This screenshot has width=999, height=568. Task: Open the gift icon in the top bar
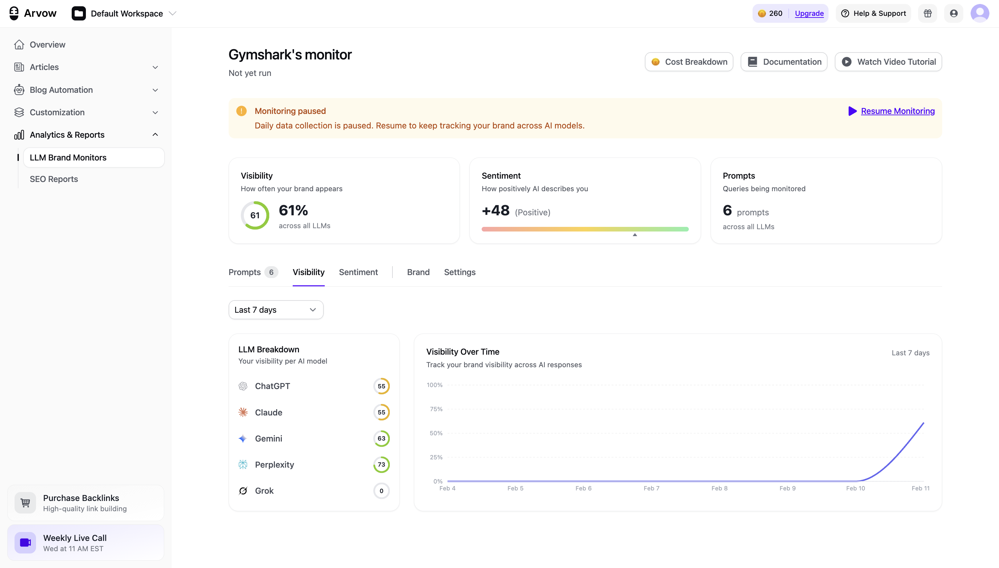coord(928,13)
